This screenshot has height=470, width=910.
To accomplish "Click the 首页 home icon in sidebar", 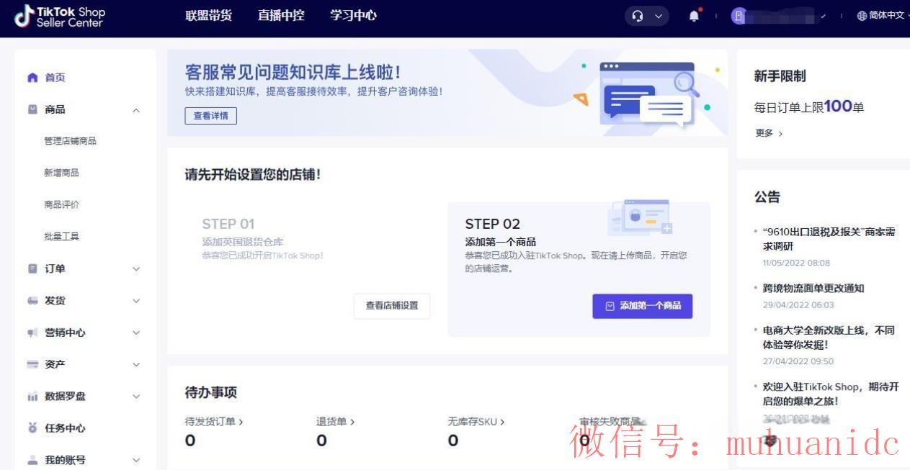I will point(32,78).
